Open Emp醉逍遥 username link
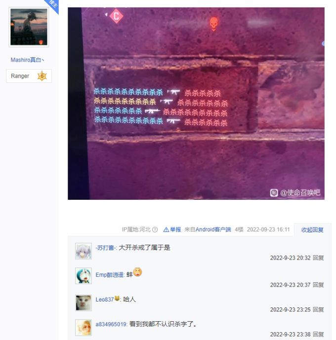The width and height of the screenshot is (336, 340). point(110,275)
